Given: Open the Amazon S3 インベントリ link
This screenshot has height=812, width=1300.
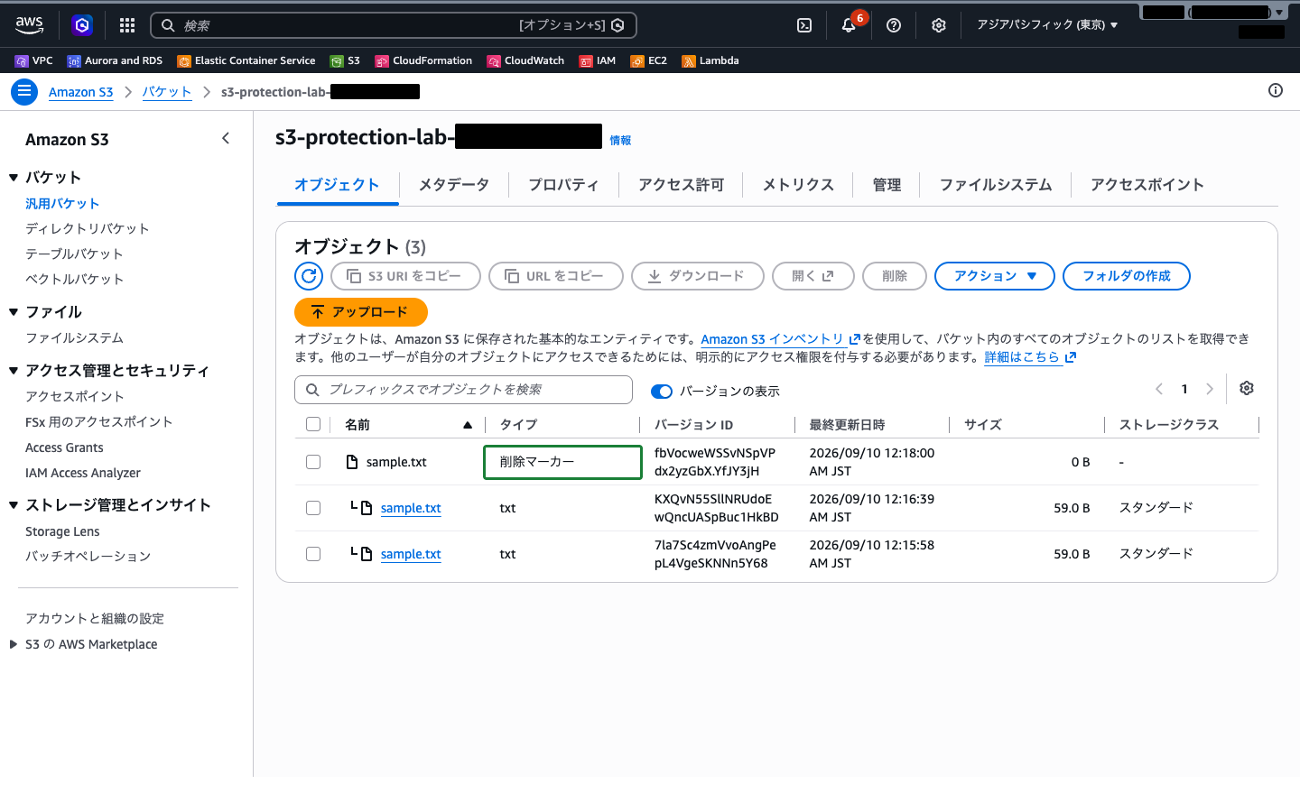Looking at the screenshot, I should 781,339.
